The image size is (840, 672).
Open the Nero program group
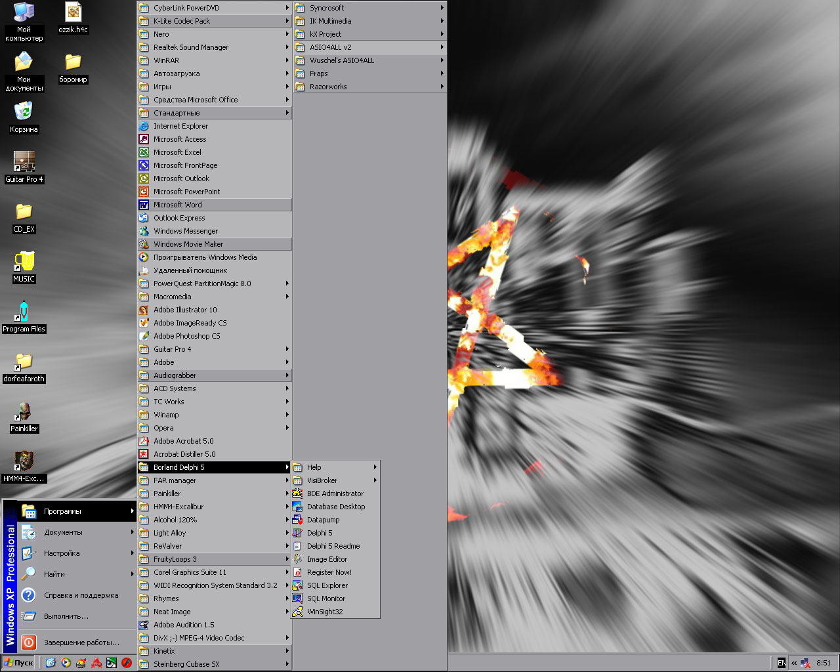coord(215,34)
